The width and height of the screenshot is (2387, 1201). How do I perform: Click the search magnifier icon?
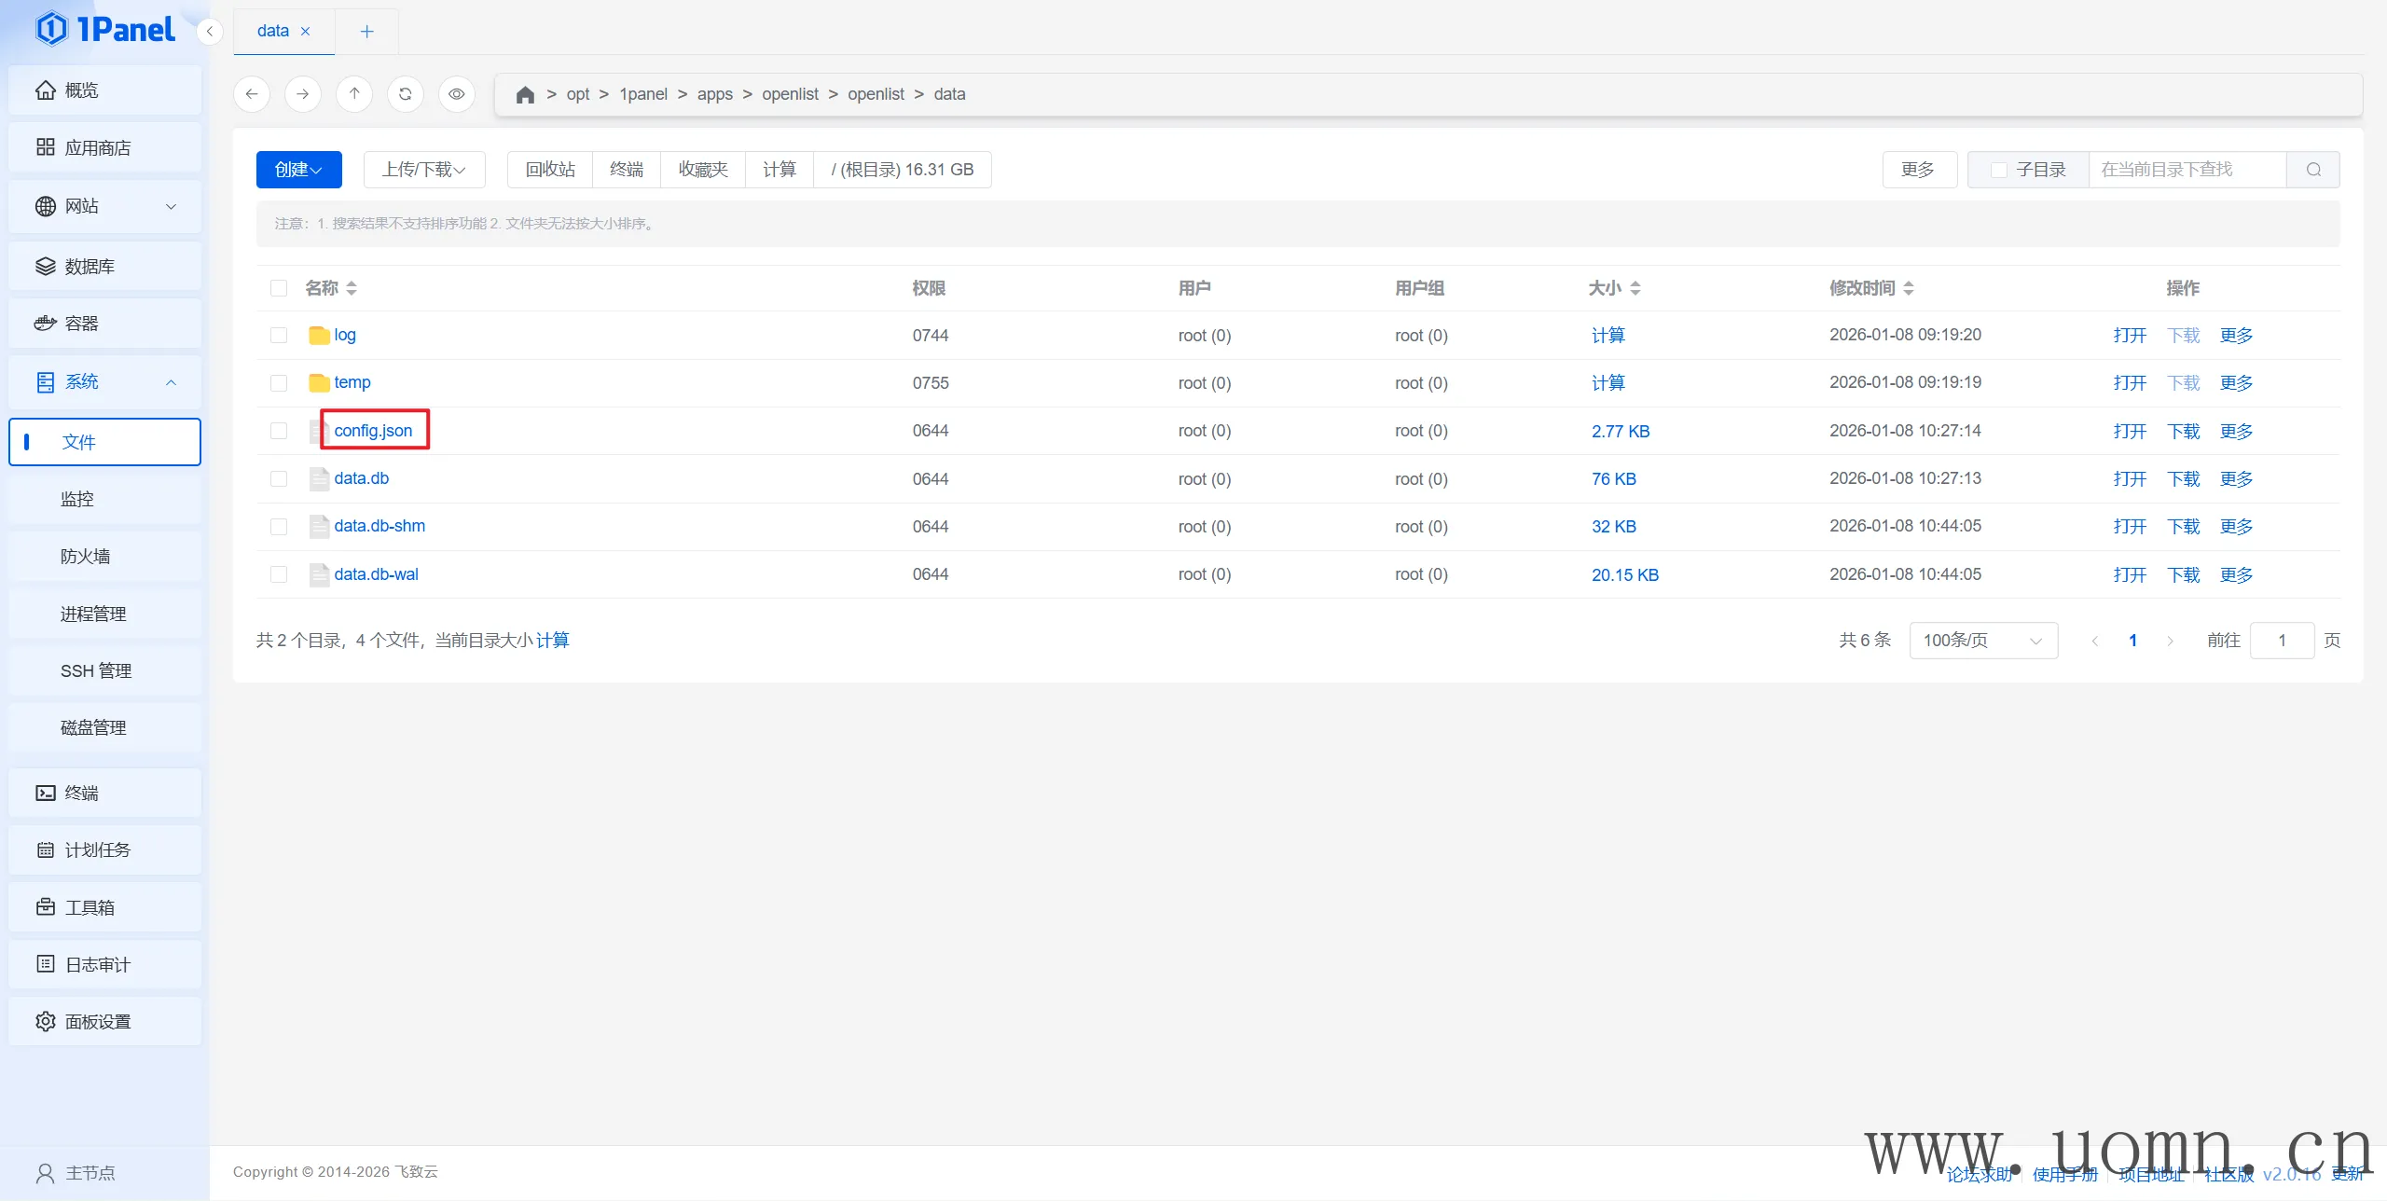pos(2313,170)
